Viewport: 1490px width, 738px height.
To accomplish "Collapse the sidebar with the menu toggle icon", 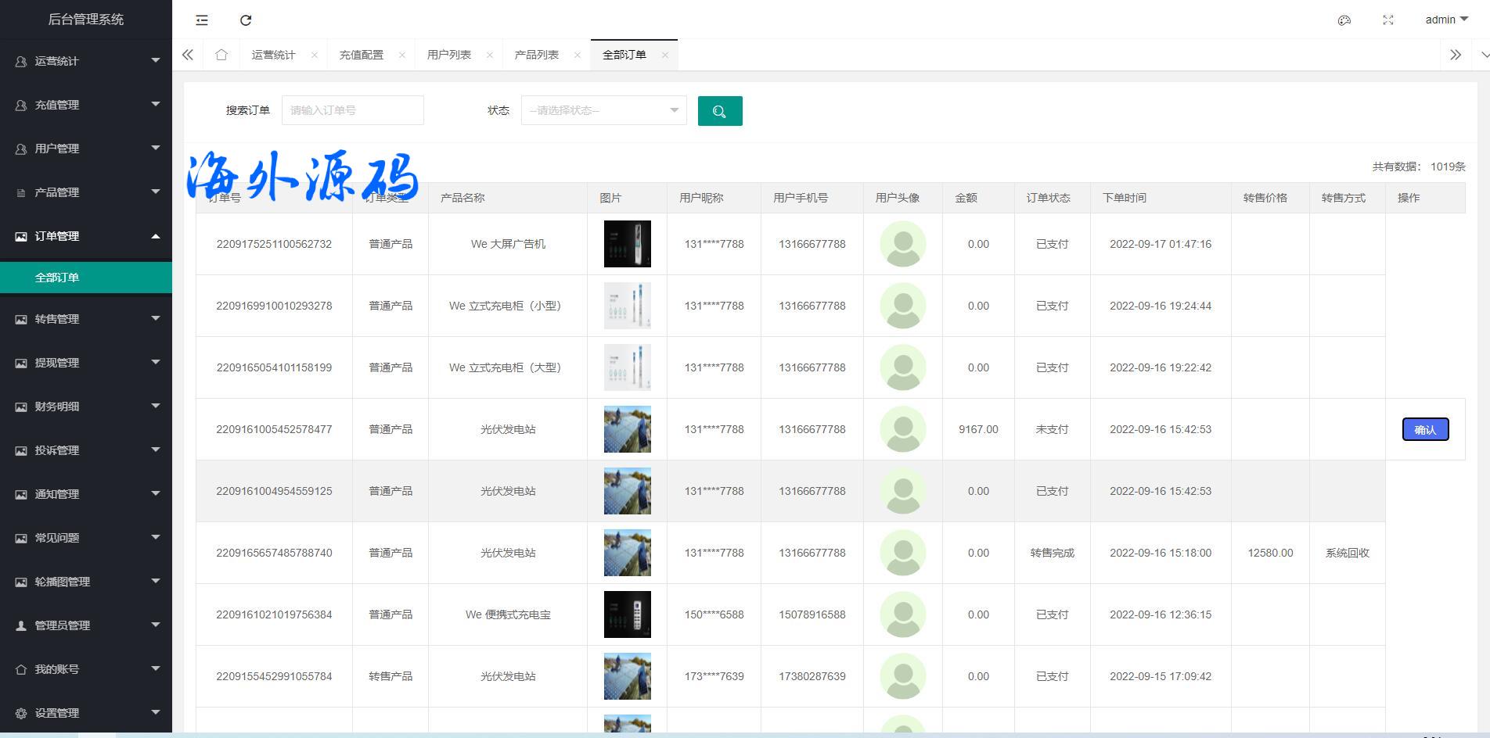I will (202, 20).
